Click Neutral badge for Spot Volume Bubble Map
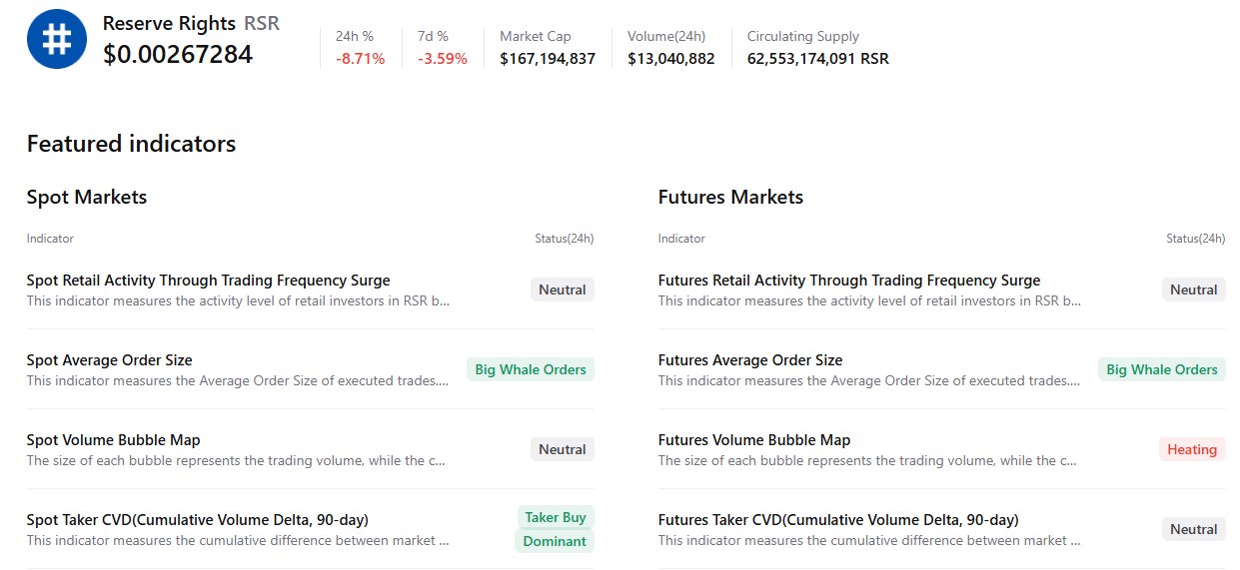This screenshot has height=570, width=1240. click(562, 449)
